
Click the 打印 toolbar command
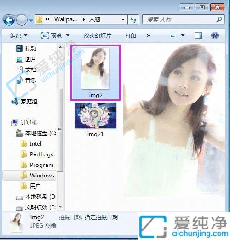[x=131, y=36]
